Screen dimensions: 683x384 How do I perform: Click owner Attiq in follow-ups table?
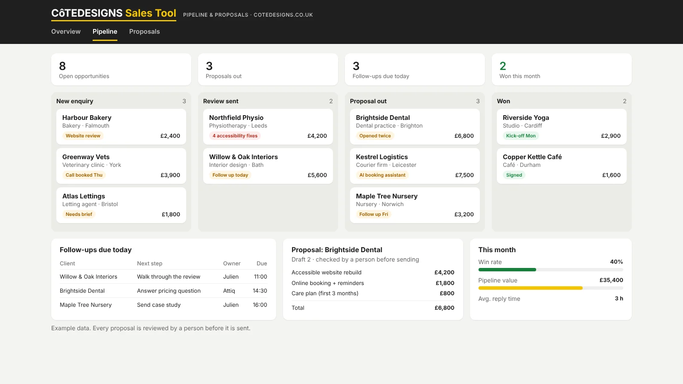pyautogui.click(x=229, y=291)
